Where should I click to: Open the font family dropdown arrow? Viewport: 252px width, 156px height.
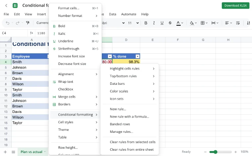point(123,23)
